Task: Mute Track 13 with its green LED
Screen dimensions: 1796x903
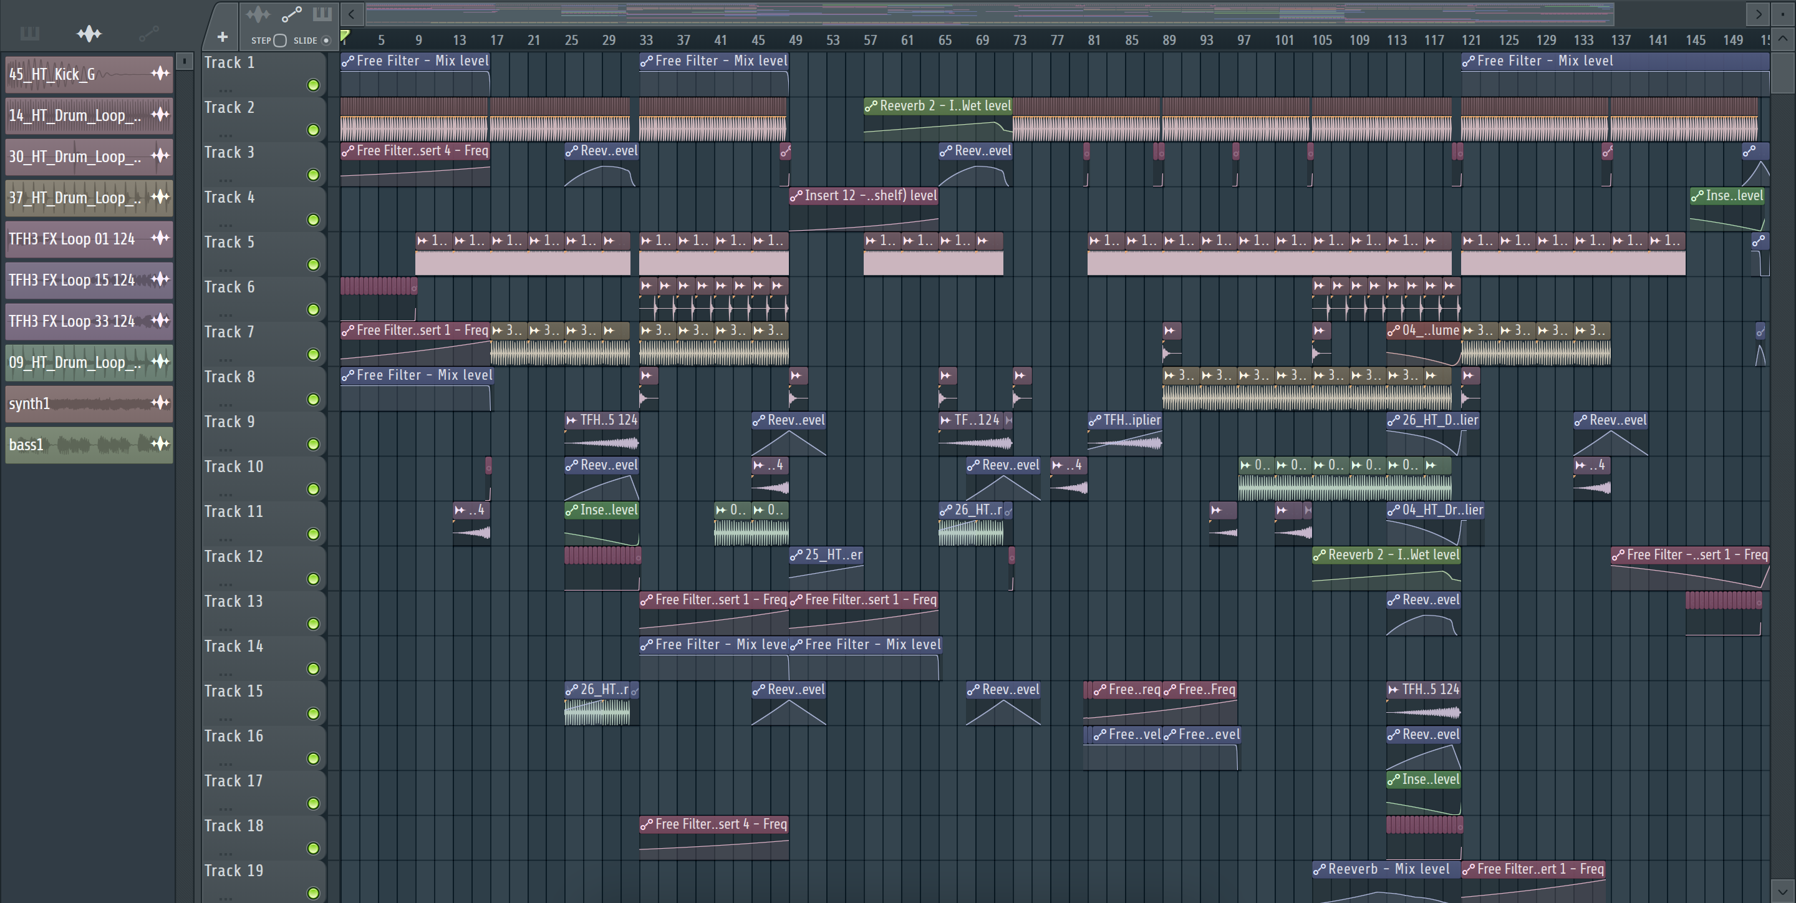Action: [314, 624]
